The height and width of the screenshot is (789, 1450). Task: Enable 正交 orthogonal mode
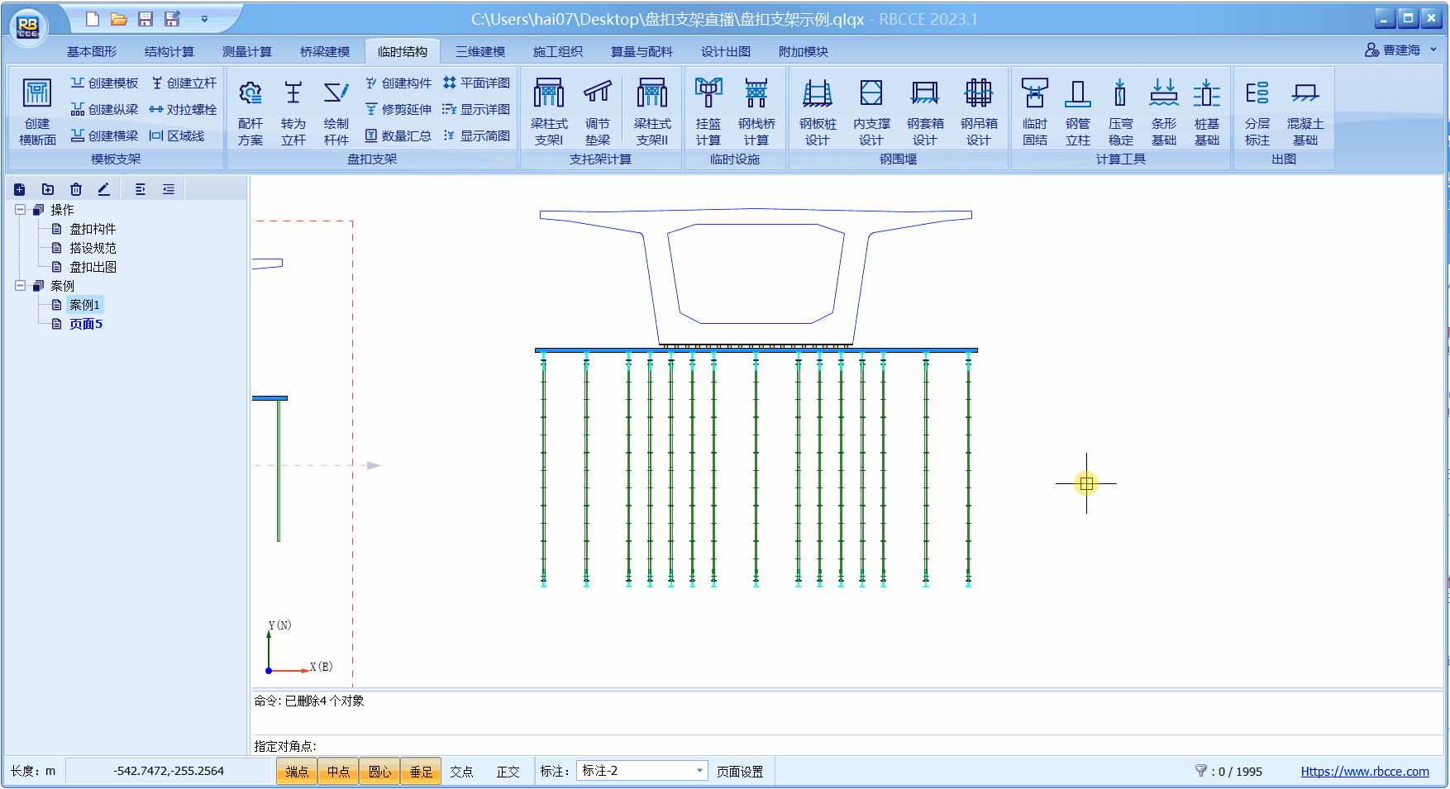(x=508, y=772)
